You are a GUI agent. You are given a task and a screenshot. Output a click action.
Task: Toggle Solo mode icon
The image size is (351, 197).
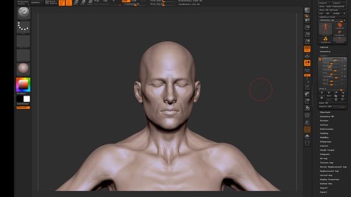(307, 136)
